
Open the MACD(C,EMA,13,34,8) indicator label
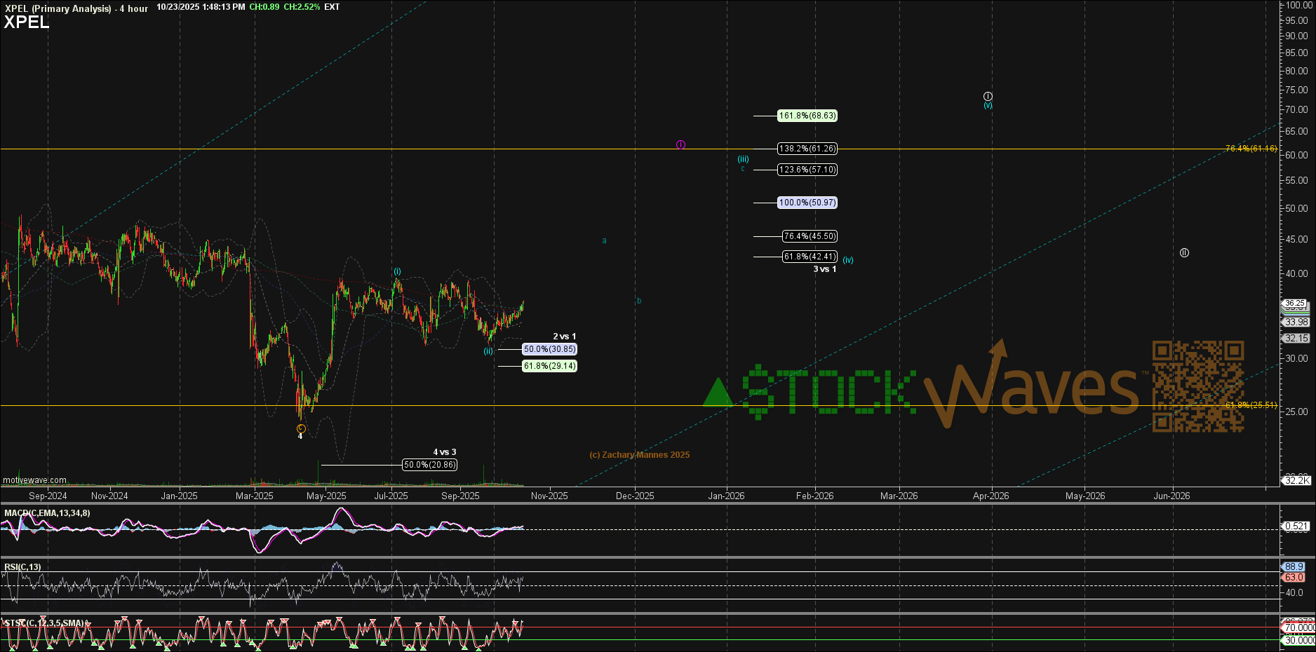tap(47, 513)
